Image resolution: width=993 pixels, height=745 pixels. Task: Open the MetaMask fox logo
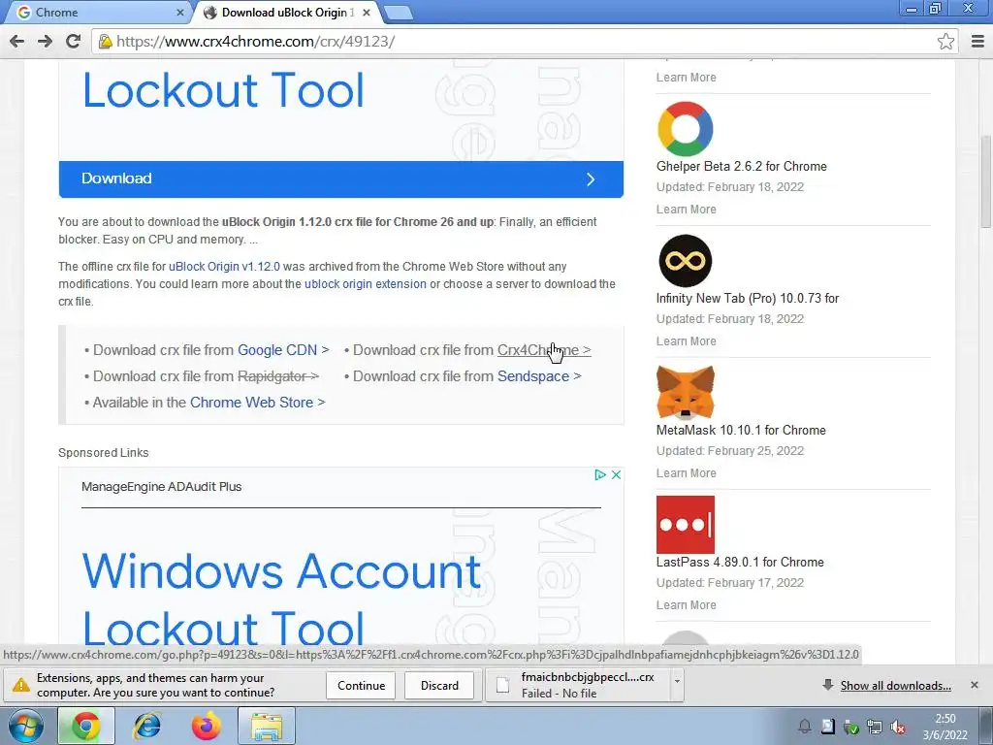pyautogui.click(x=686, y=393)
